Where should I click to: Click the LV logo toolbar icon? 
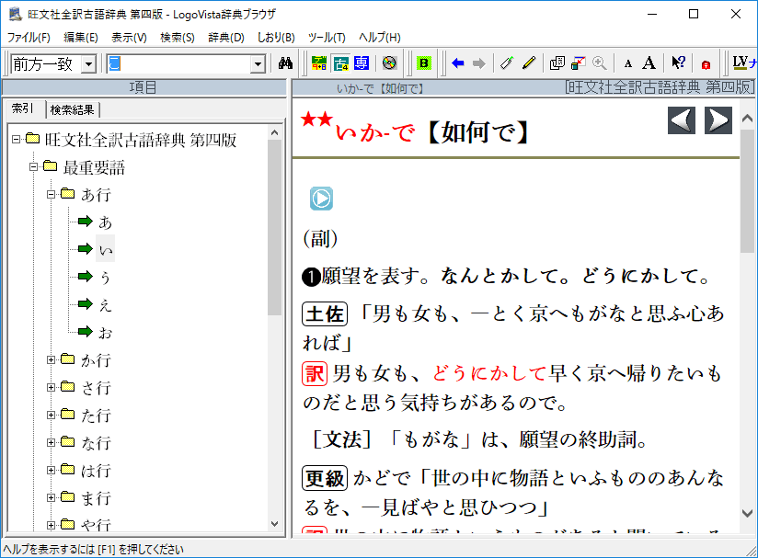743,63
